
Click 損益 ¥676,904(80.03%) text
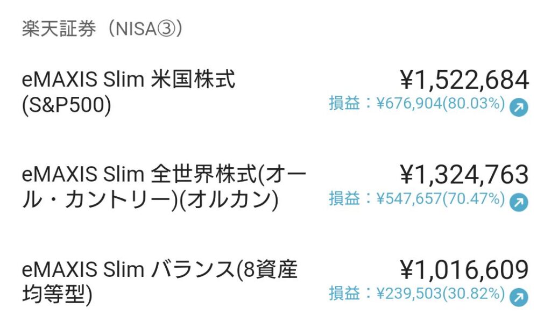click(x=417, y=104)
